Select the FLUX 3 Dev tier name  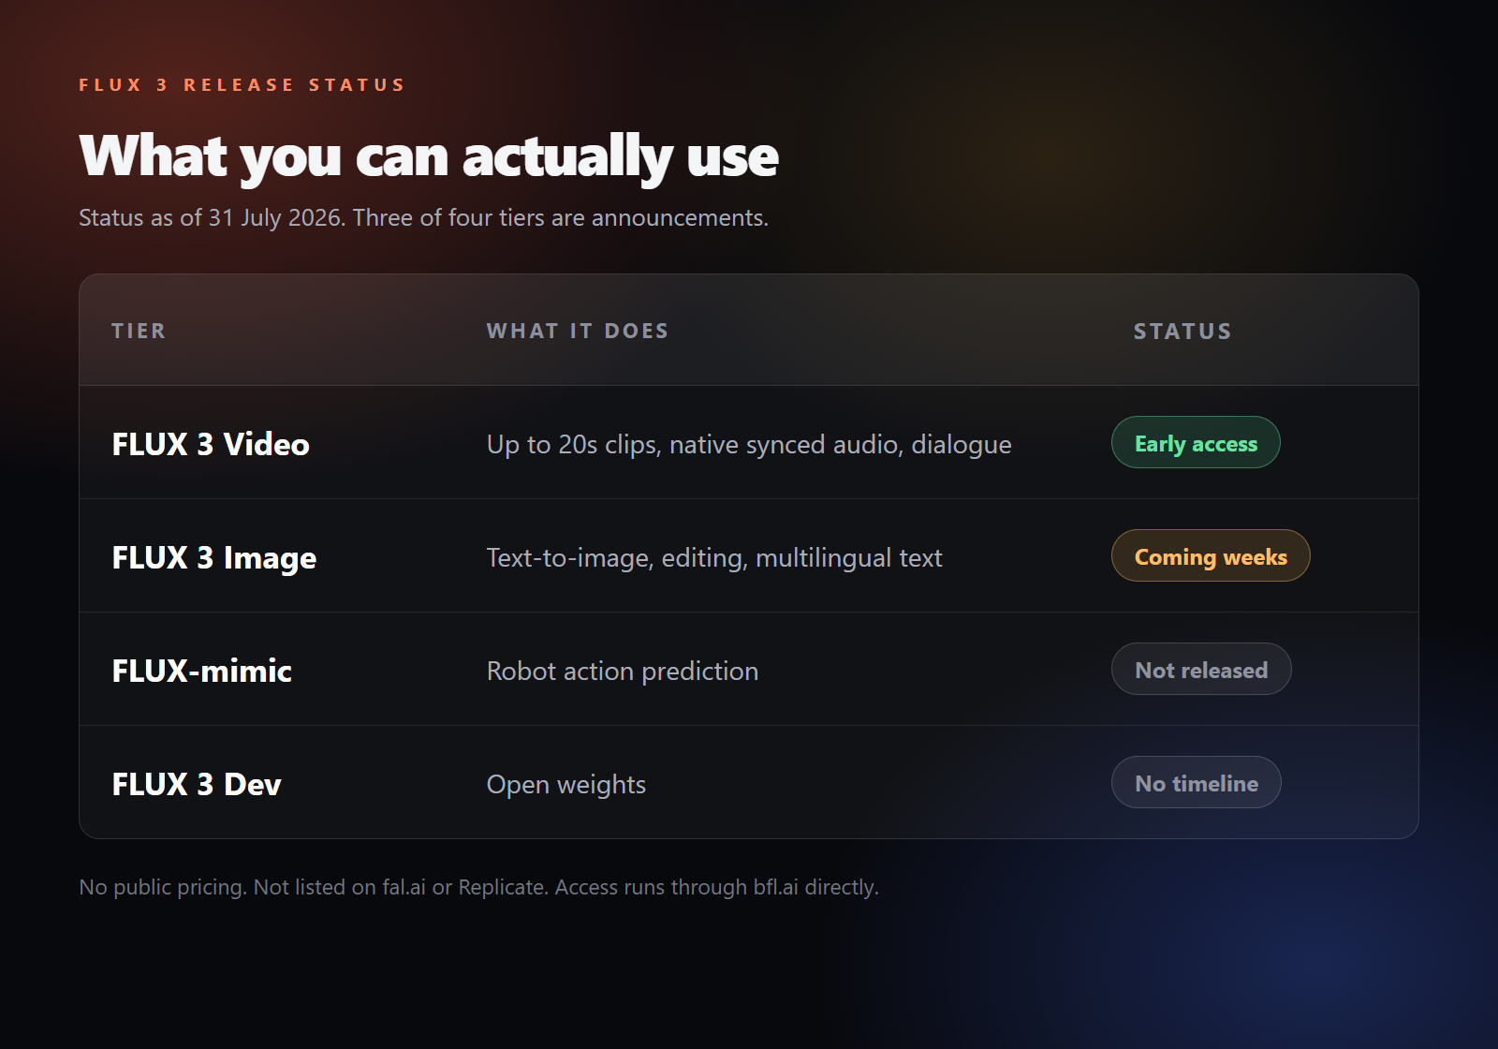pyautogui.click(x=197, y=785)
